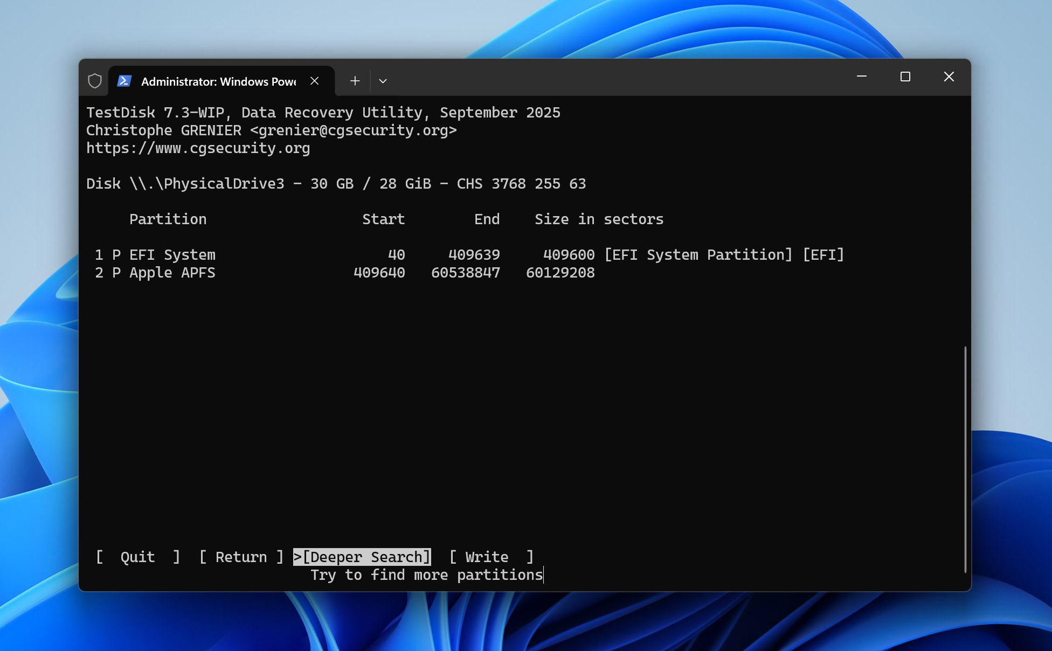
Task: Click the PowerShell icon on the tab
Action: point(124,81)
